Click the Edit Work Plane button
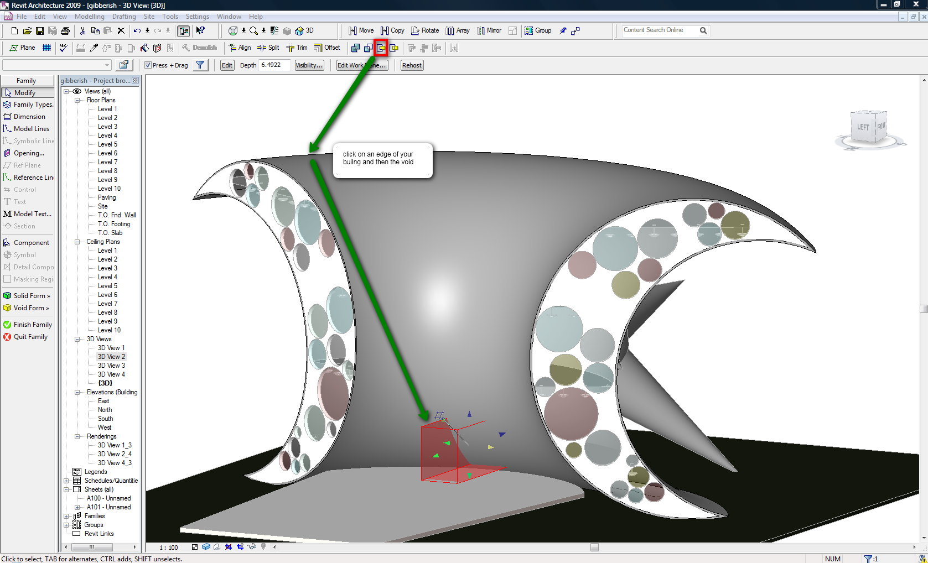This screenshot has height=563, width=928. [361, 65]
